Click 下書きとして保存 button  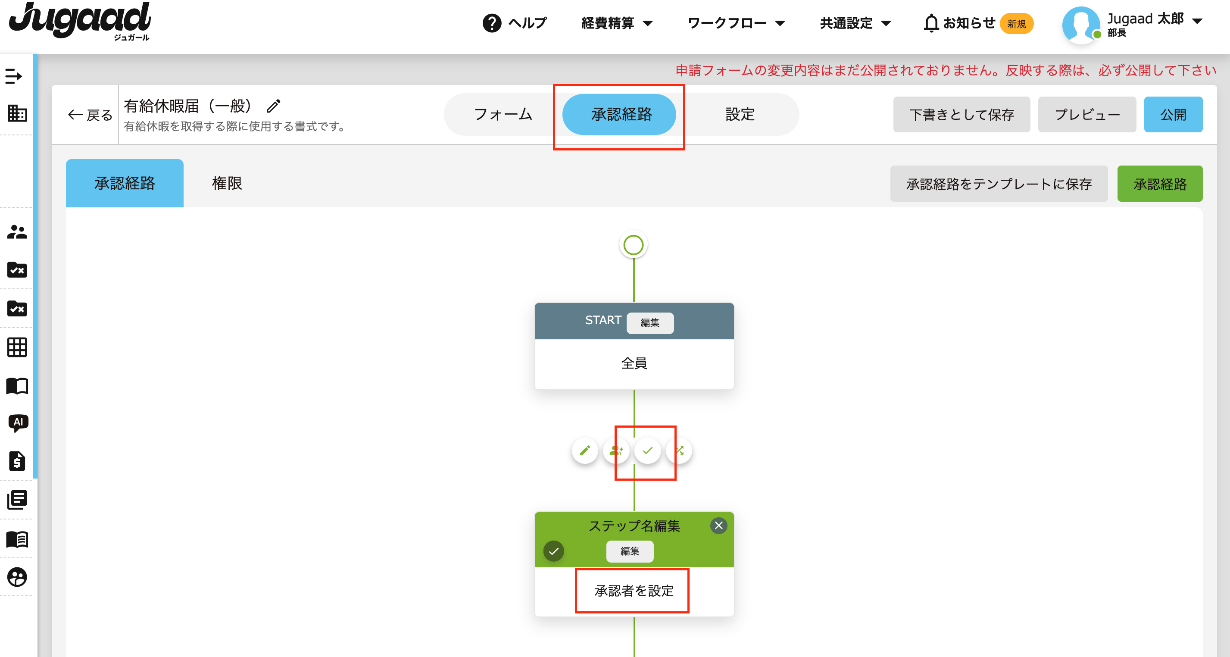(x=961, y=115)
